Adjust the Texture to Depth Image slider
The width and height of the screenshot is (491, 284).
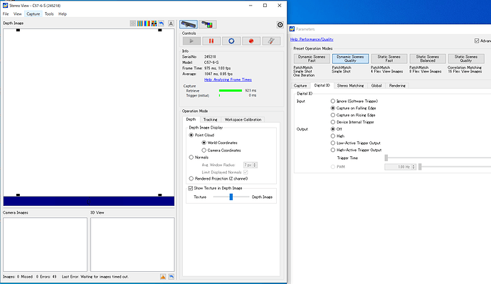point(231,197)
